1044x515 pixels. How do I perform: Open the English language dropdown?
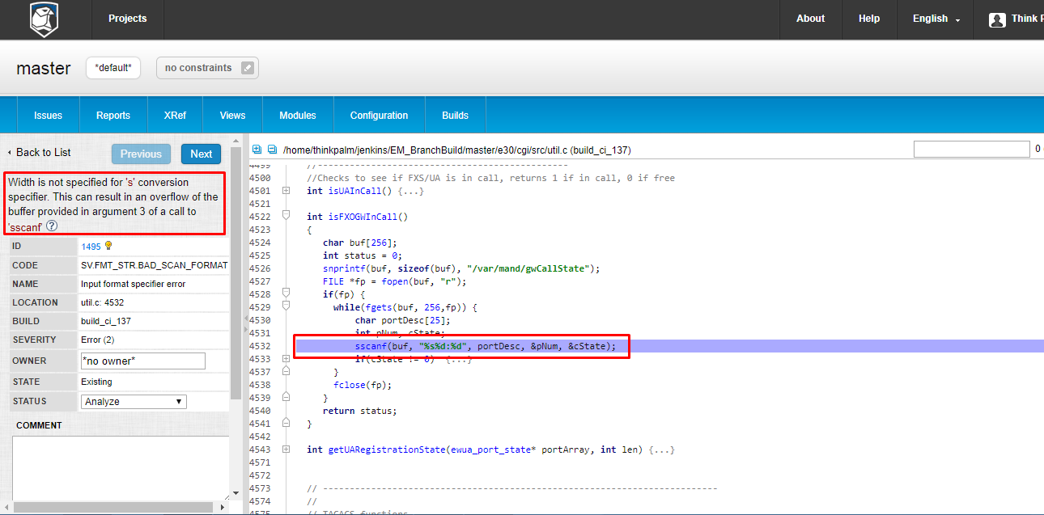[936, 19]
